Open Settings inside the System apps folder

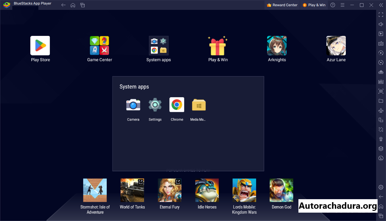[x=155, y=105]
